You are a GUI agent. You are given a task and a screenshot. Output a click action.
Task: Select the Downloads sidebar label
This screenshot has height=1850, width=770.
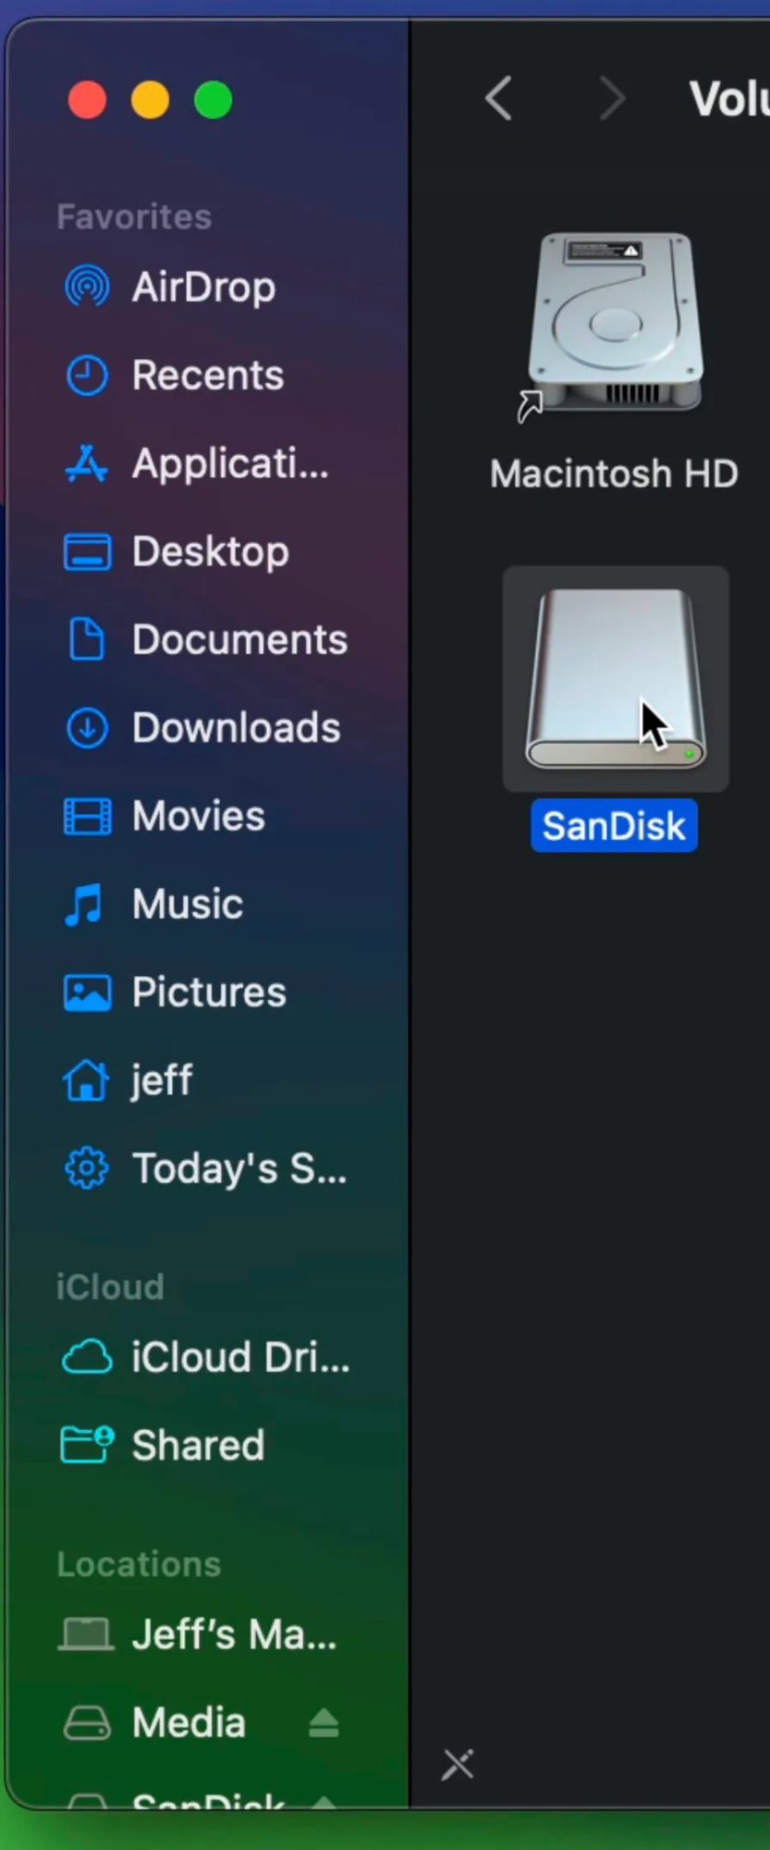[237, 728]
